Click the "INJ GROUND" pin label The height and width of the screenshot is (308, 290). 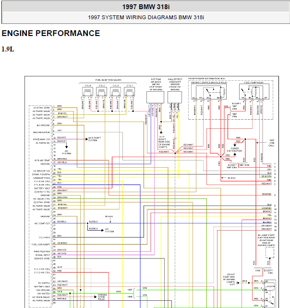43,125
